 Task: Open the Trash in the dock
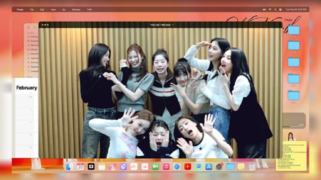click(x=252, y=167)
